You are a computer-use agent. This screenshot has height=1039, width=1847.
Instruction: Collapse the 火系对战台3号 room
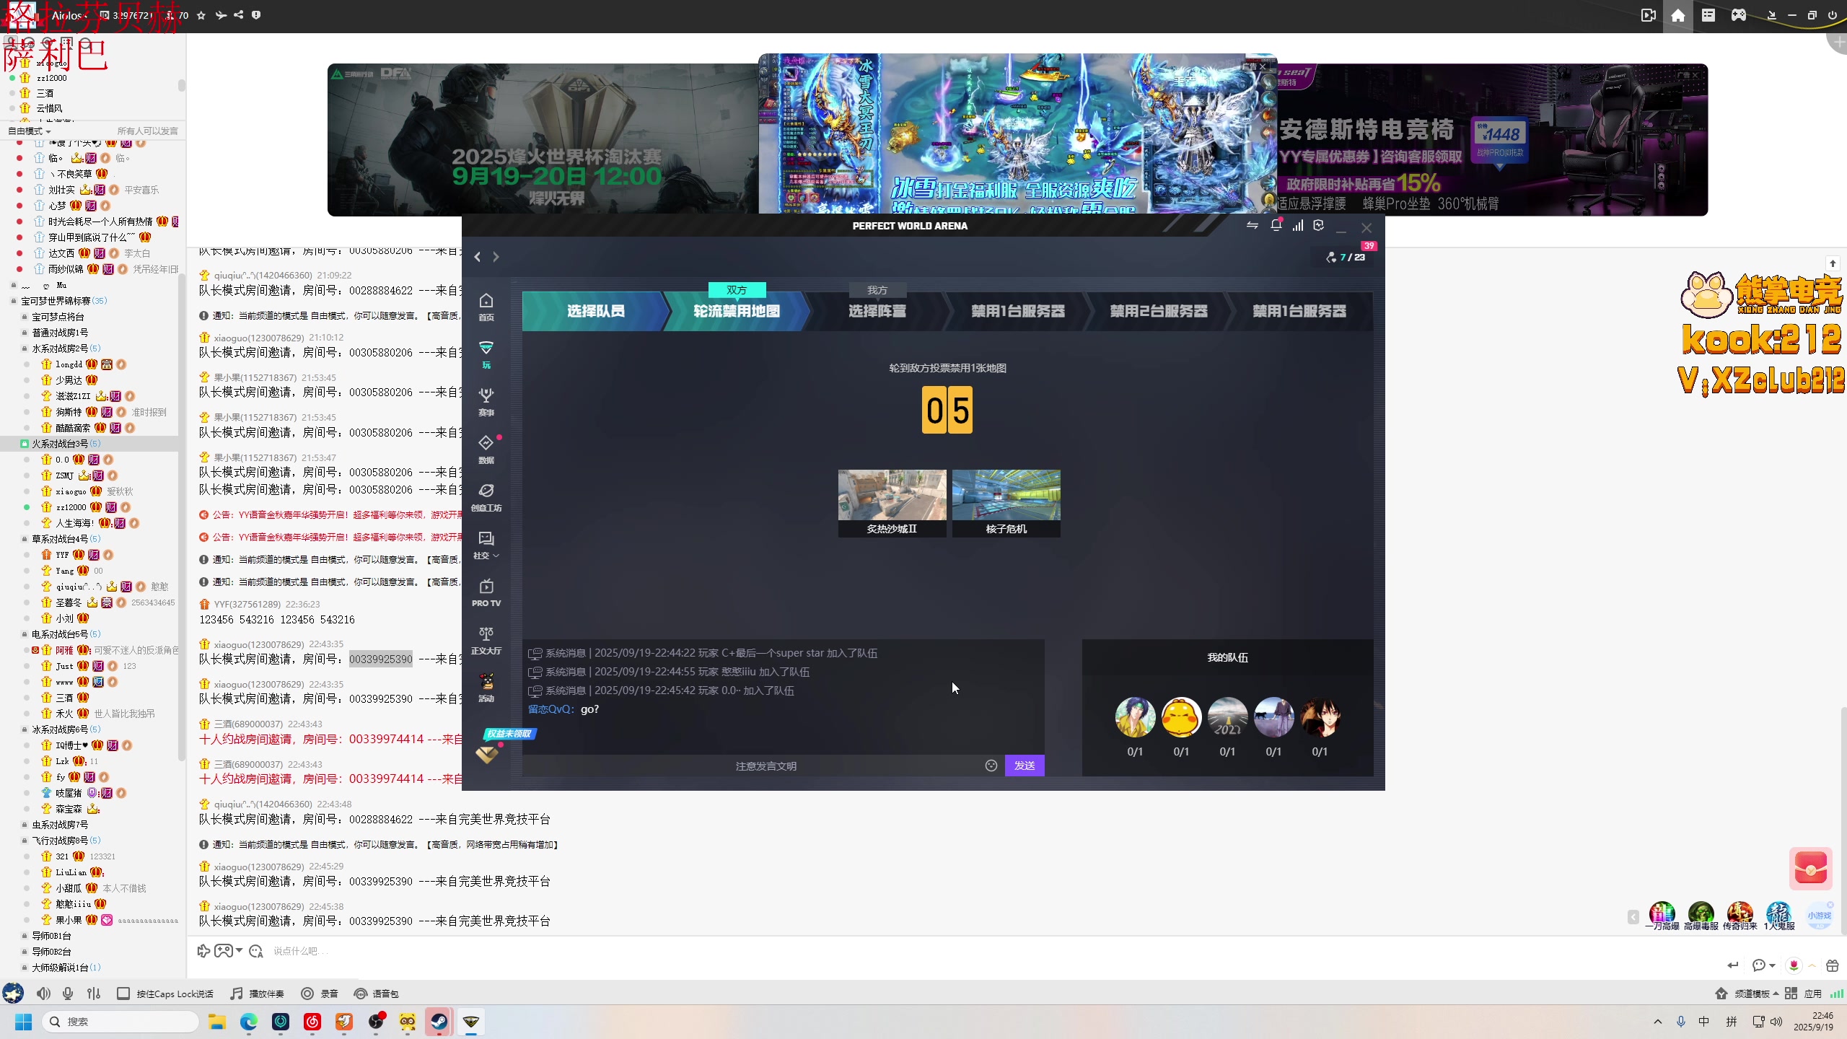pyautogui.click(x=25, y=444)
